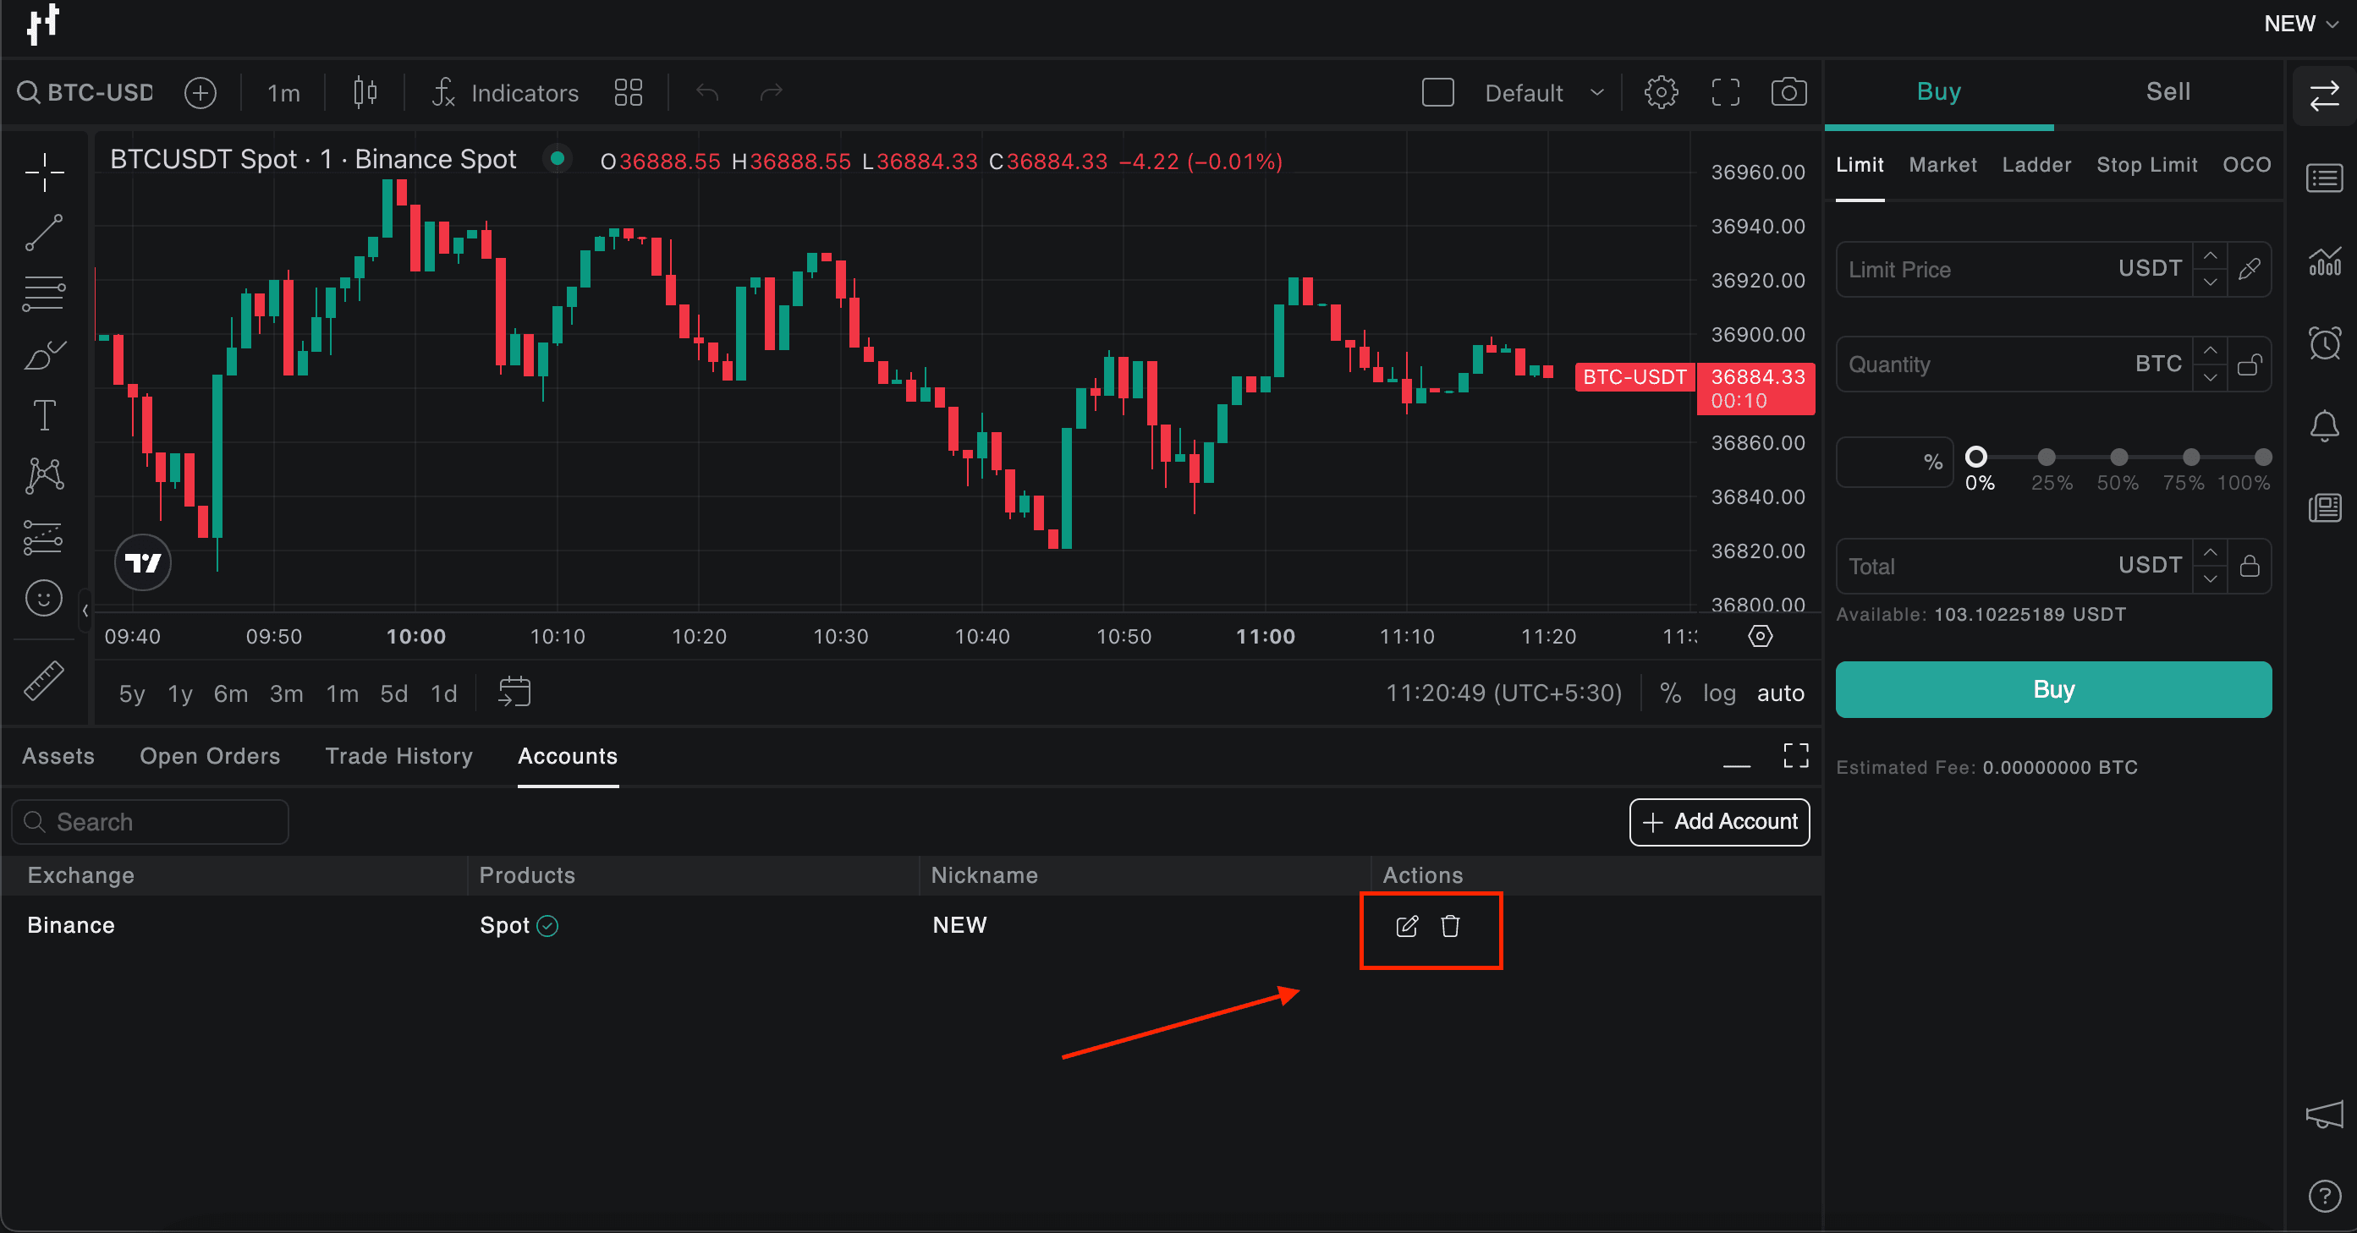The image size is (2357, 1233).
Task: Open candlestick chart type selector
Action: (x=365, y=92)
